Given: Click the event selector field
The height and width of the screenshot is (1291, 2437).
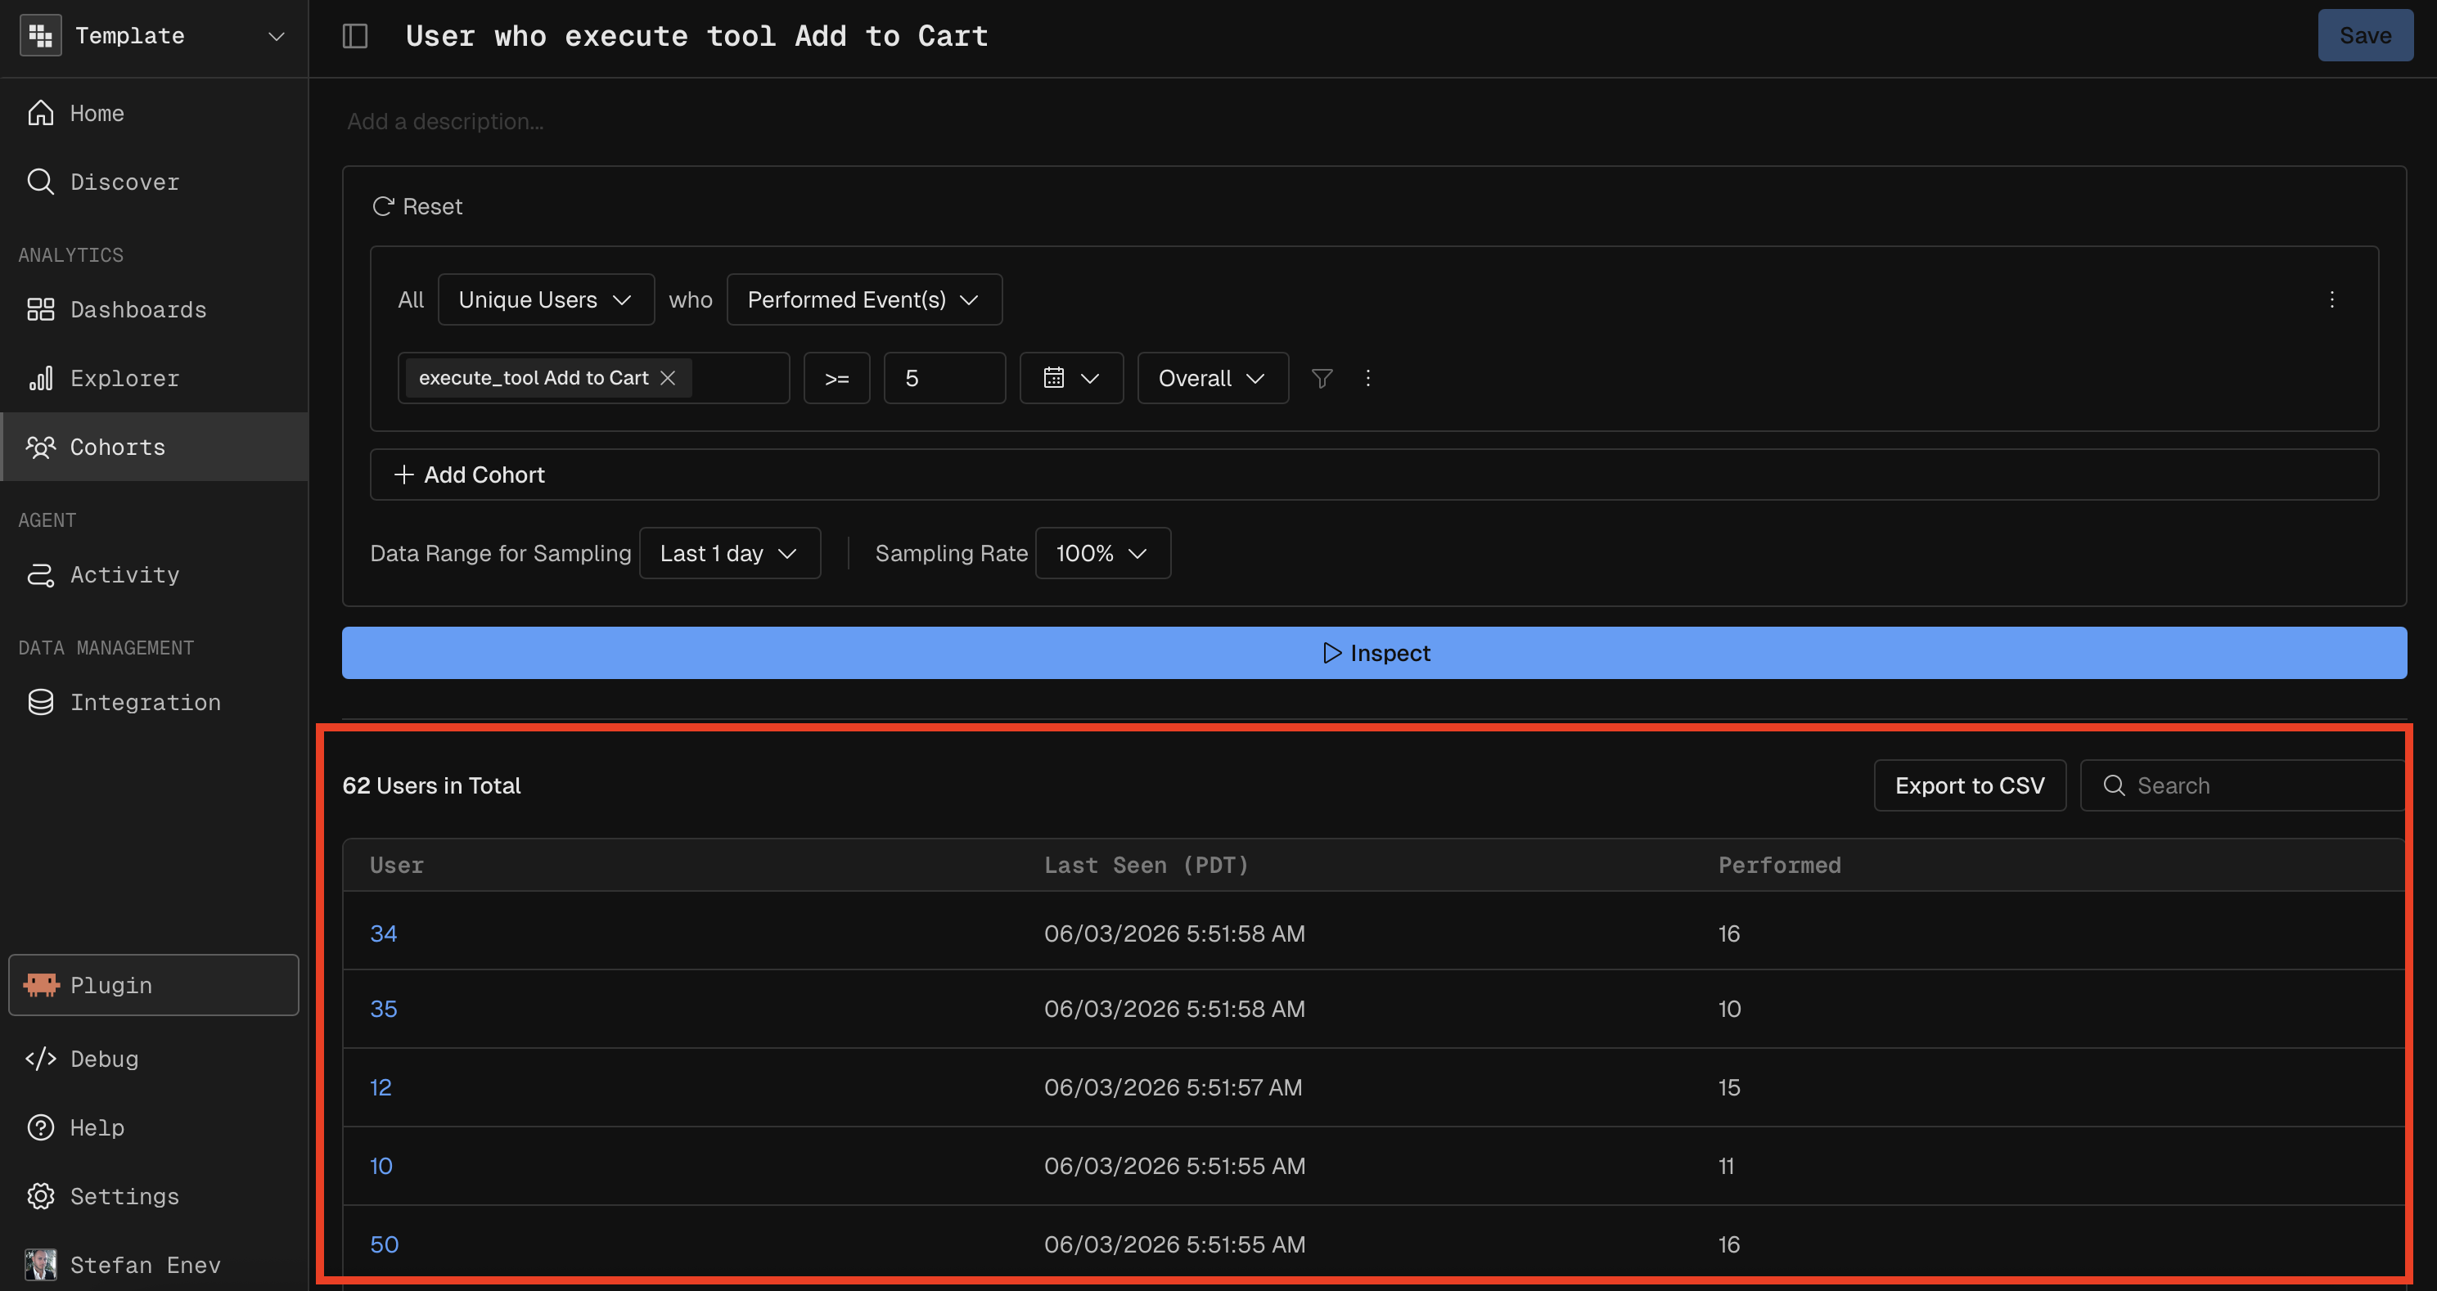Looking at the screenshot, I should pos(593,378).
